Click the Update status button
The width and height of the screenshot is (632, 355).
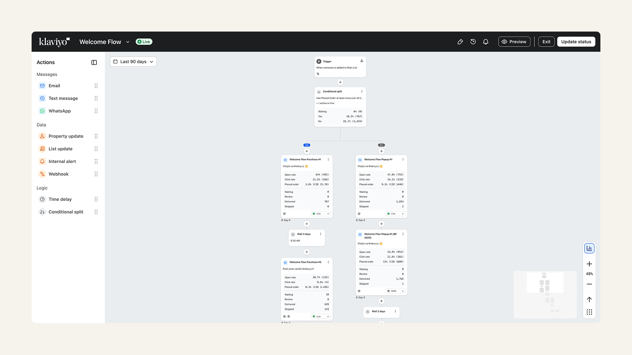(x=576, y=42)
